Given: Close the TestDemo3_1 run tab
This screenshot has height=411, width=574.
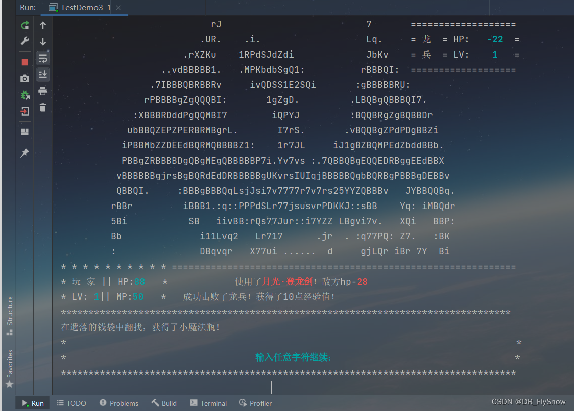Looking at the screenshot, I should [118, 7].
